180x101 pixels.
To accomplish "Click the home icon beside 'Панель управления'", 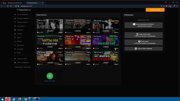I will pos(15,15).
